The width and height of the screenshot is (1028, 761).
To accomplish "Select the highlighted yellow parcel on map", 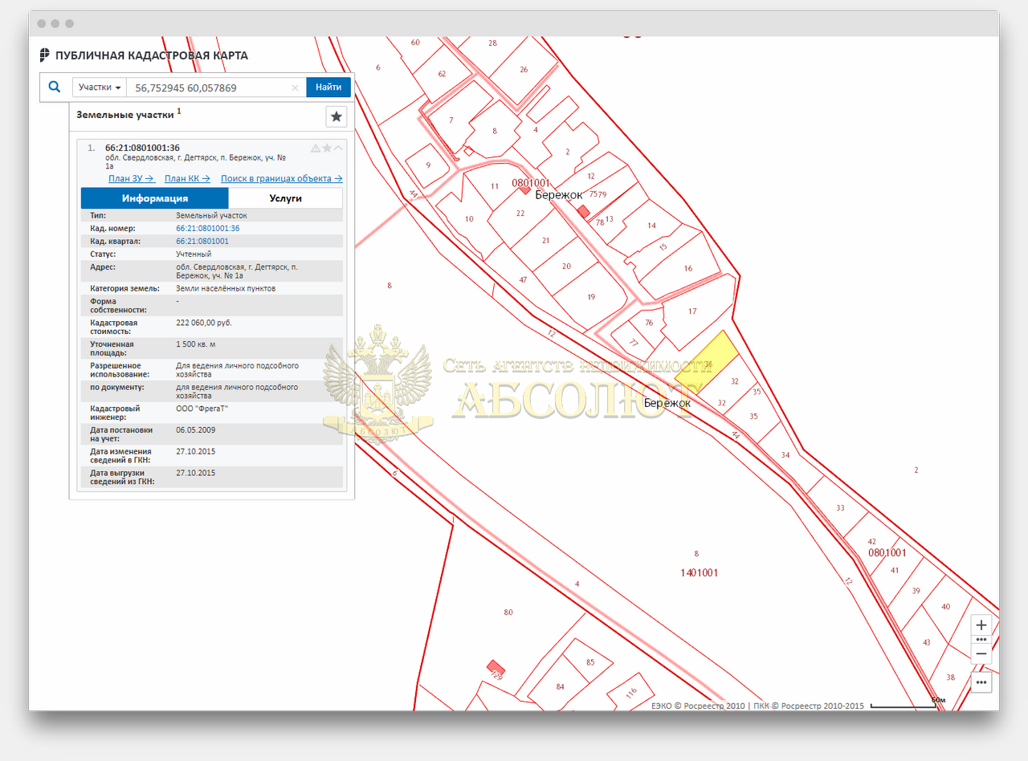I will pyautogui.click(x=707, y=360).
